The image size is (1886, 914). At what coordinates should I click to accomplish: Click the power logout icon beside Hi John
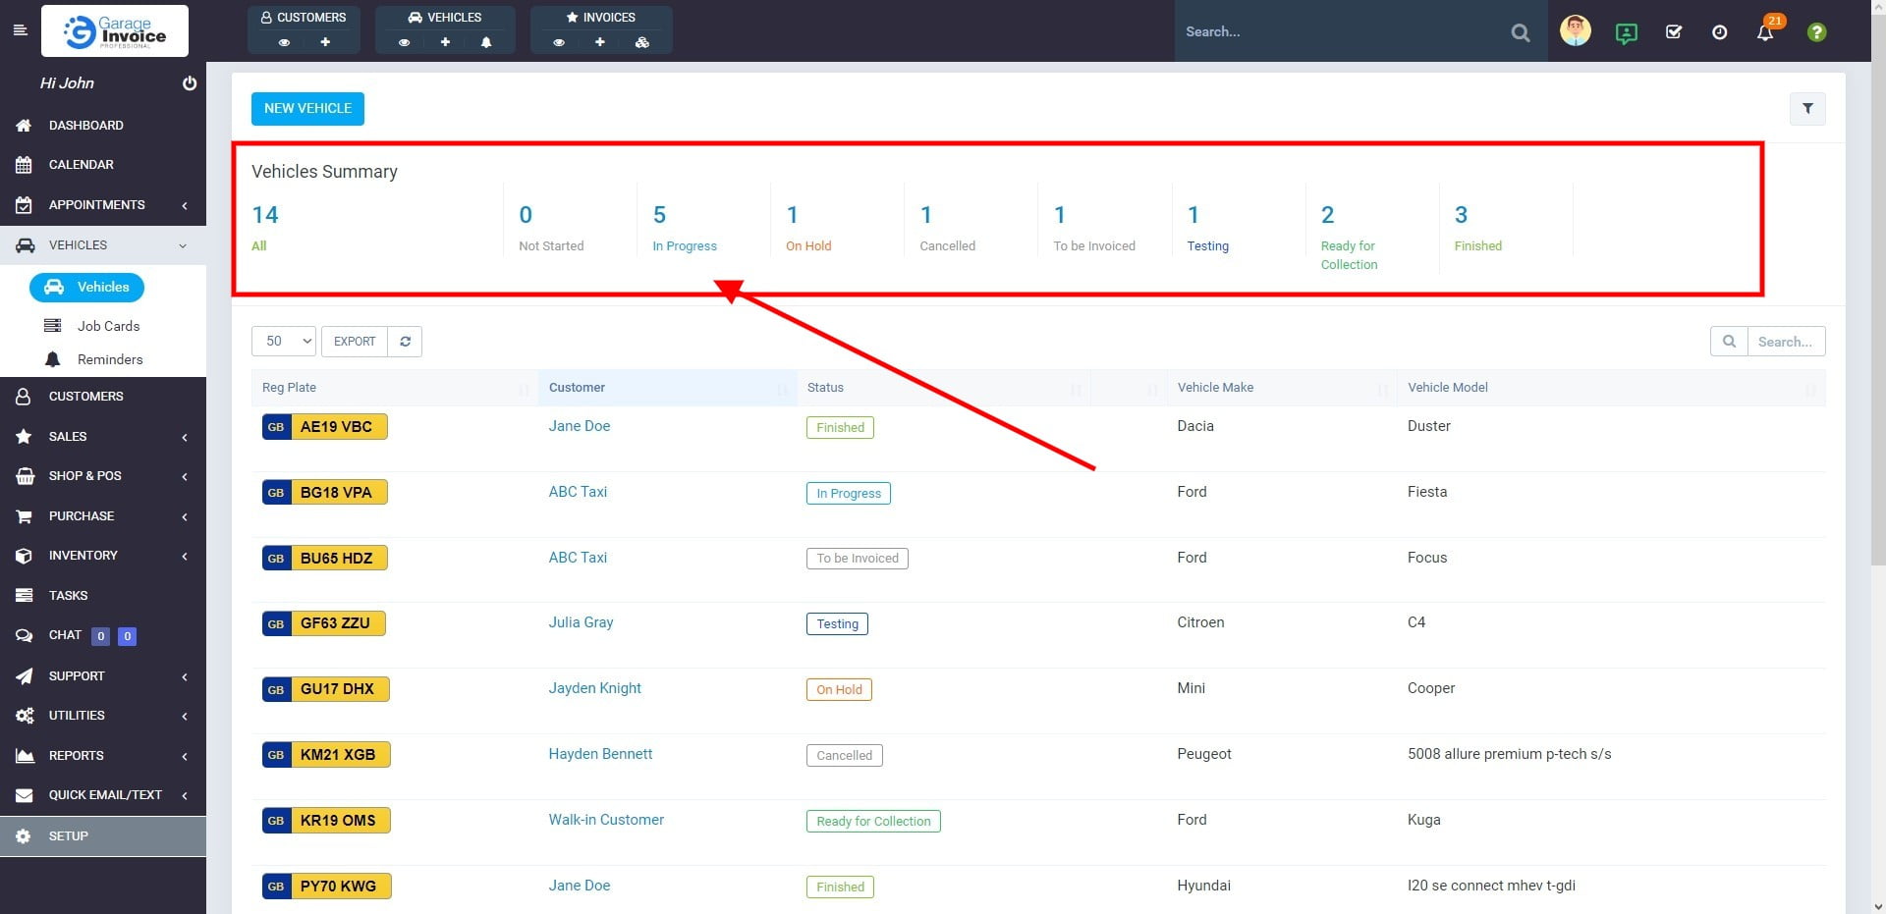(x=190, y=84)
